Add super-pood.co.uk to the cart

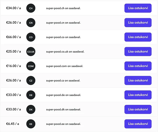[x=138, y=52]
